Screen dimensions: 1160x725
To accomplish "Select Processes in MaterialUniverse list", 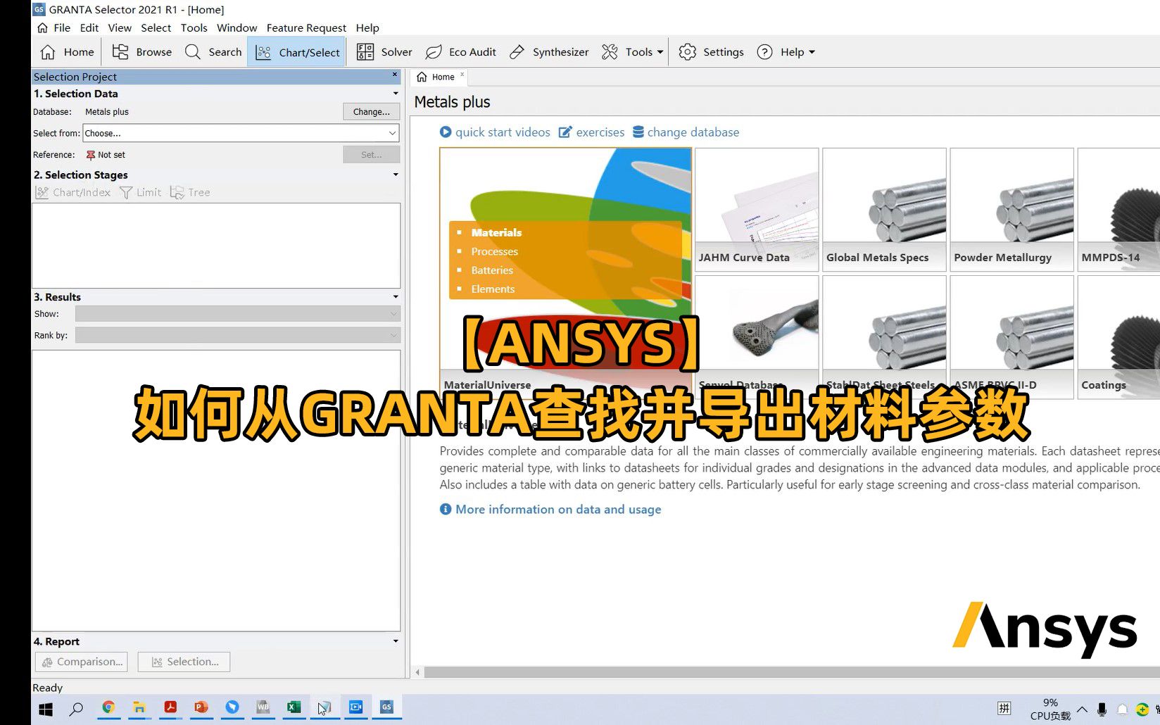I will pos(494,251).
